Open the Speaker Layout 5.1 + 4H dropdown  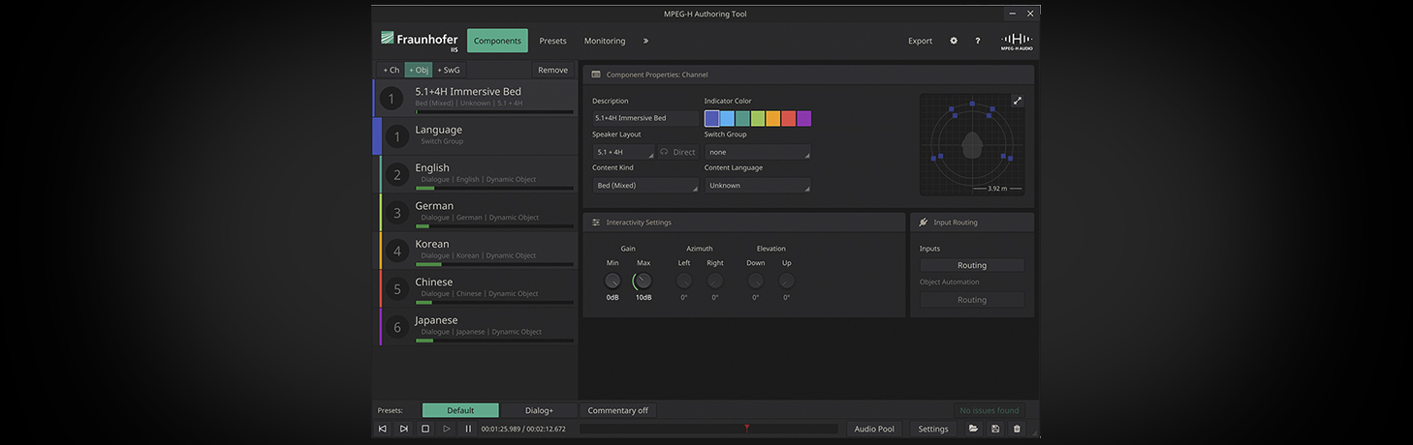(x=623, y=152)
